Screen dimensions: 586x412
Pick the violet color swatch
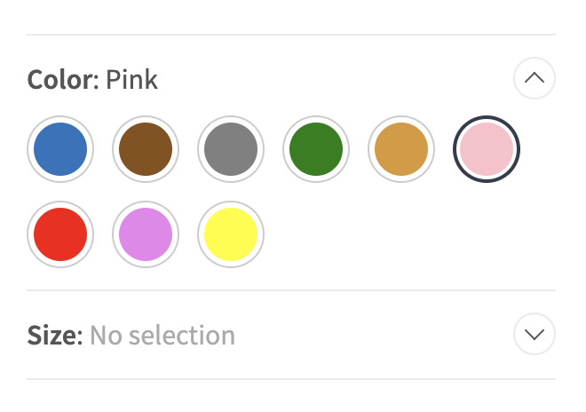coord(146,234)
